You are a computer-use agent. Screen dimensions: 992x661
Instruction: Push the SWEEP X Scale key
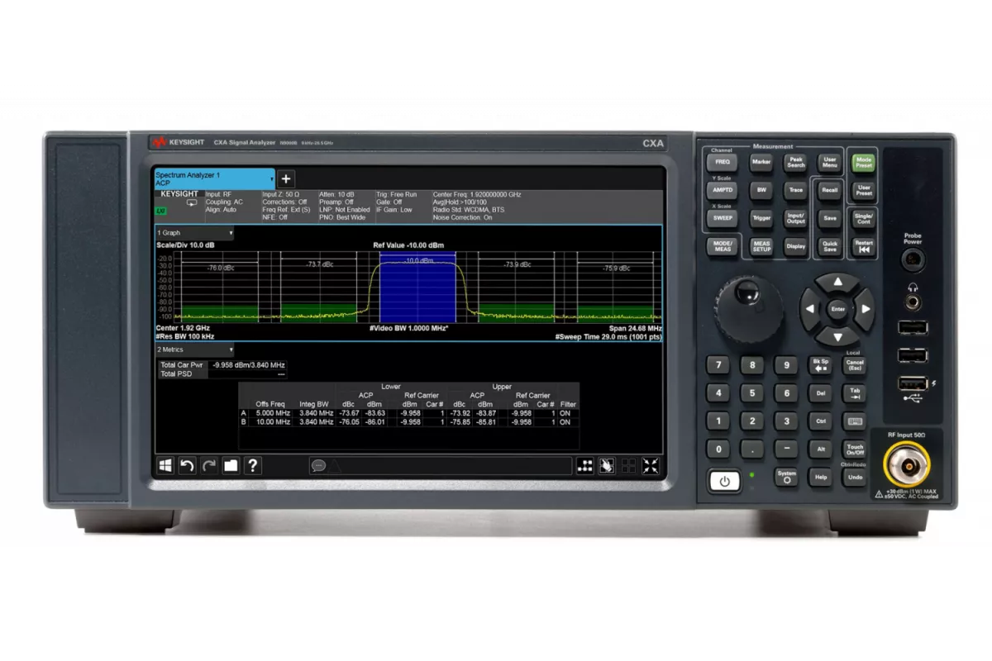coord(722,218)
